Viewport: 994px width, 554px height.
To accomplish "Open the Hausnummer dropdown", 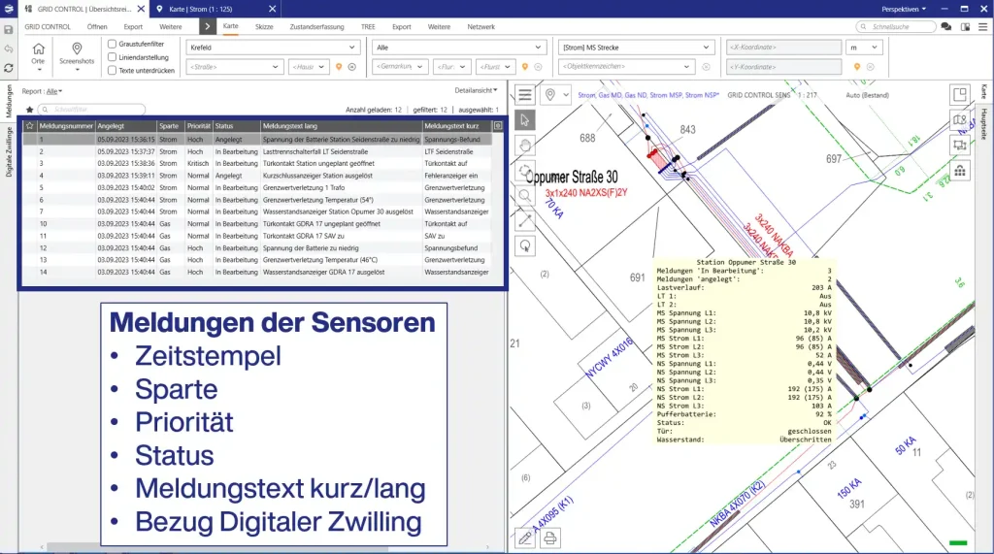I will tap(309, 67).
